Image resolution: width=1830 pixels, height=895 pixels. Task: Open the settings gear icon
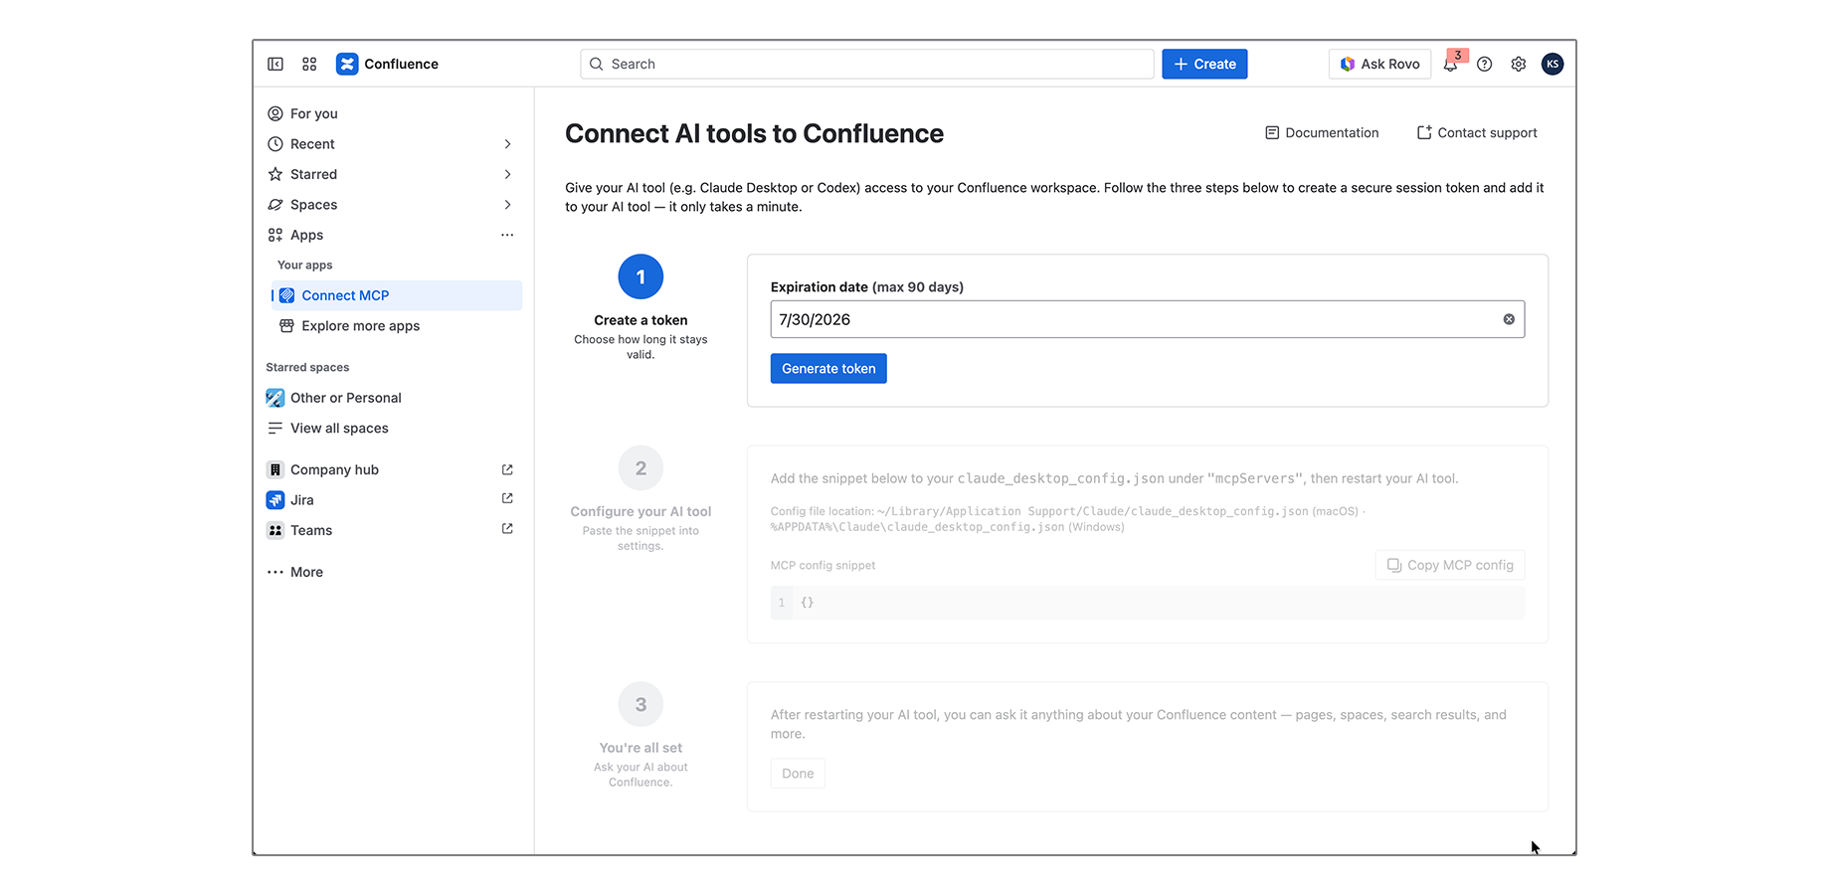coord(1518,64)
